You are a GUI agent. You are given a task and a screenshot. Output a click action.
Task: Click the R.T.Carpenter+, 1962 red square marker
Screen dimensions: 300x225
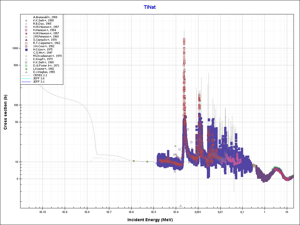(26, 43)
